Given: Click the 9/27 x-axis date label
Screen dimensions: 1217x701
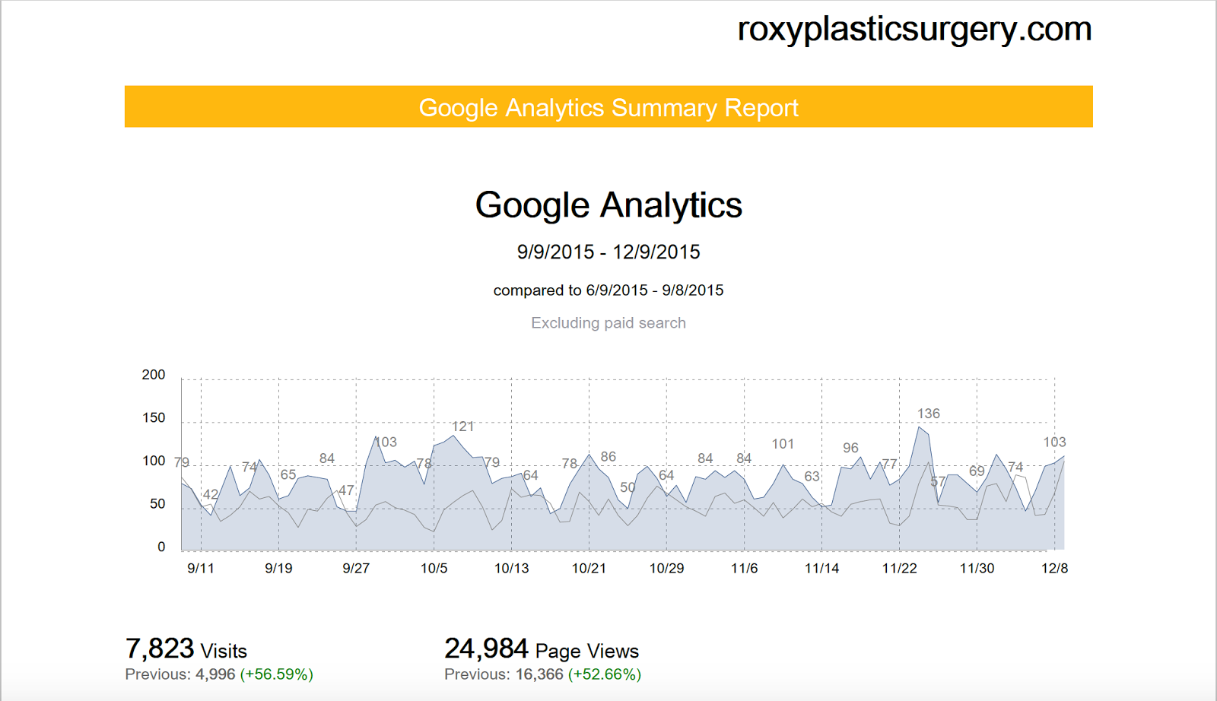Looking at the screenshot, I should (356, 568).
